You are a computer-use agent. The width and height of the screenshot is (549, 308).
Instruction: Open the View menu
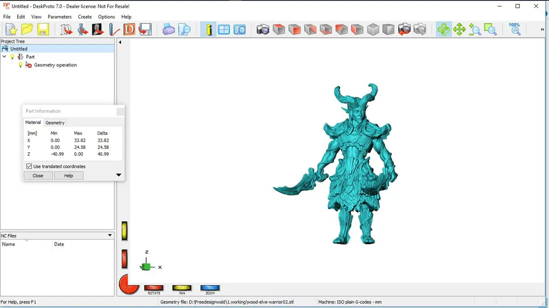click(36, 17)
